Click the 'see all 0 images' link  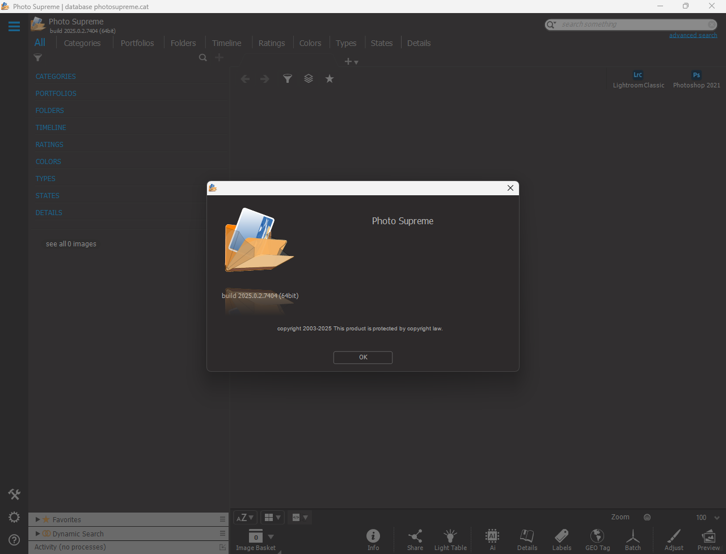pos(71,244)
